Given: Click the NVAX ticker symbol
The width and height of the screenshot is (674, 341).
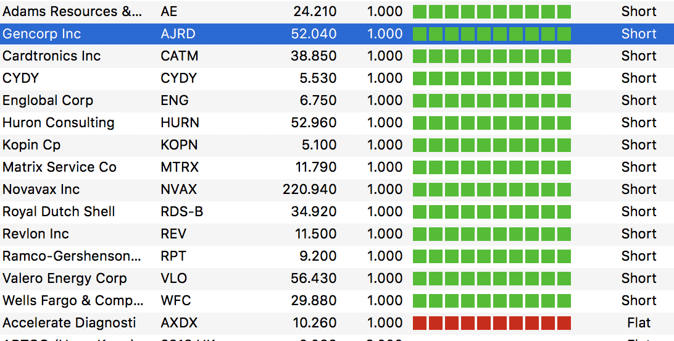Looking at the screenshot, I should pyautogui.click(x=179, y=189).
